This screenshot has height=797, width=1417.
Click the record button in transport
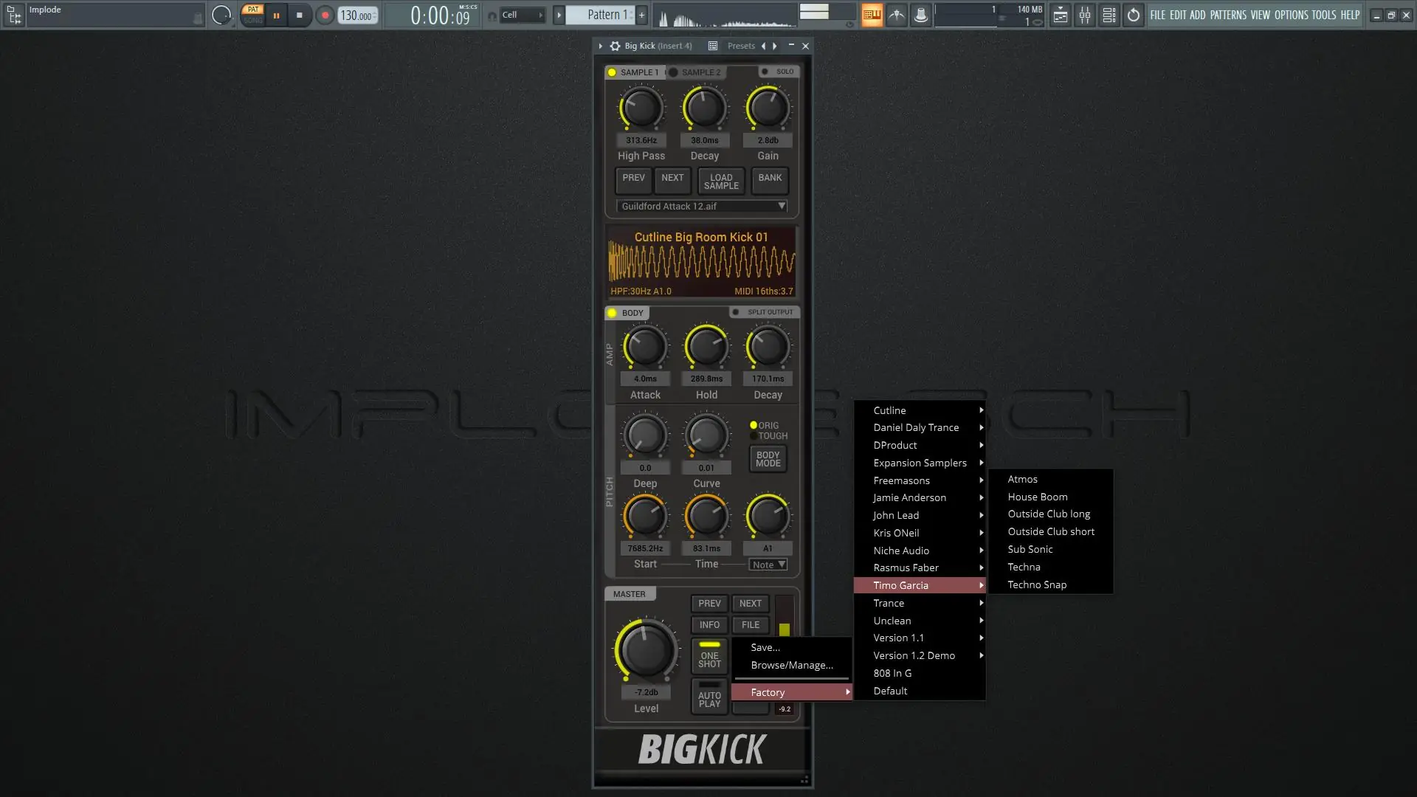325,15
